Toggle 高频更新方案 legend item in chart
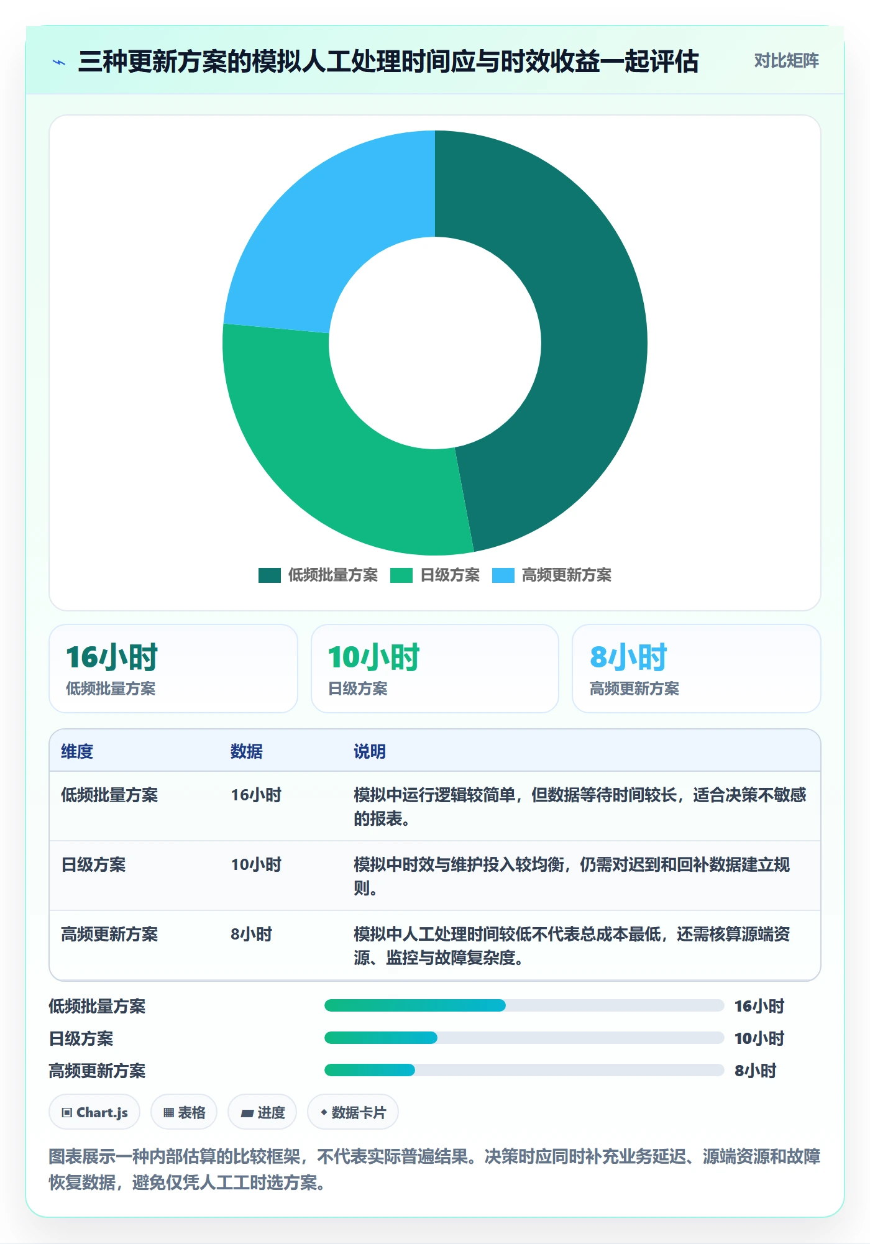Viewport: 870px width, 1244px height. point(551,575)
